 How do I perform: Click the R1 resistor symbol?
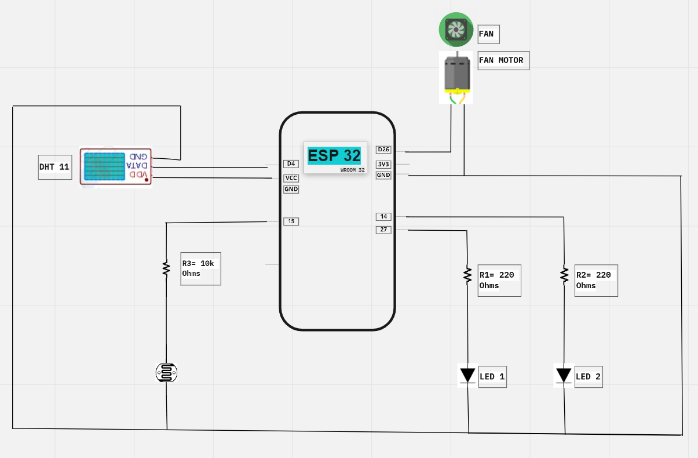(x=467, y=275)
